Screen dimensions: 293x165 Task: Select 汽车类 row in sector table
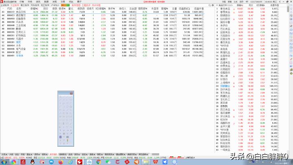[x=102, y=22]
